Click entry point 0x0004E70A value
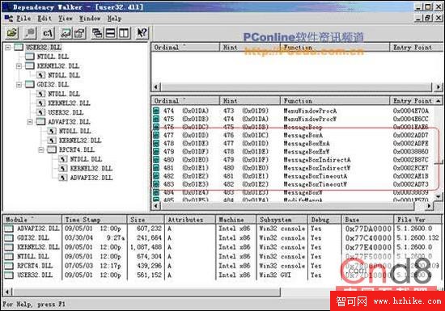 point(411,111)
